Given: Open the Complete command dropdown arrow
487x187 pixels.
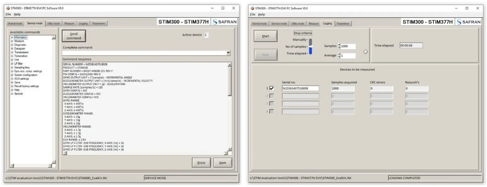Looking at the screenshot, I should tap(228, 53).
